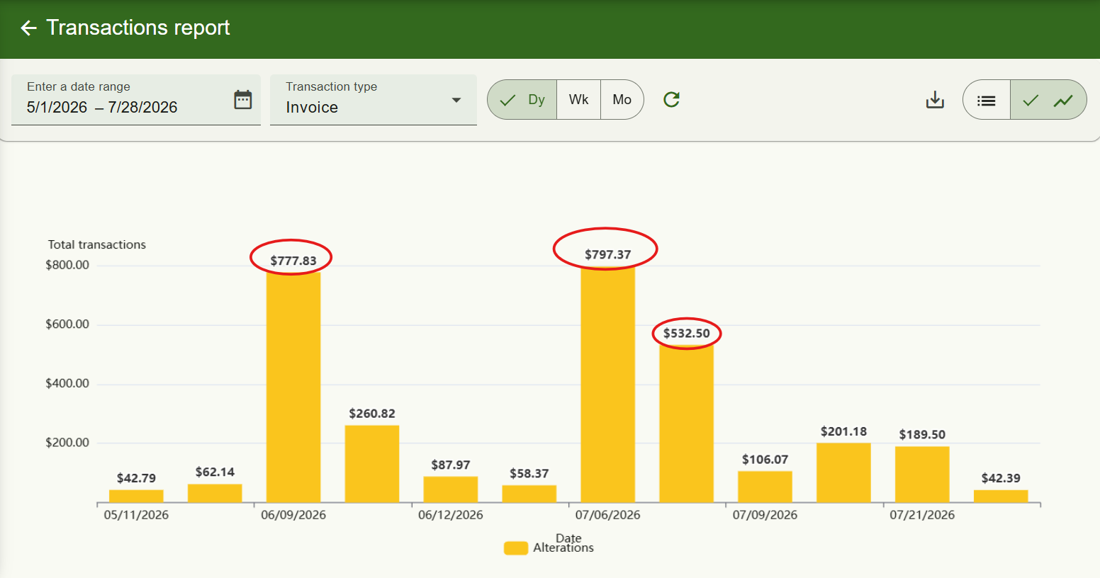1100x578 pixels.
Task: Toggle the Mo monthly grouping
Action: tap(622, 100)
